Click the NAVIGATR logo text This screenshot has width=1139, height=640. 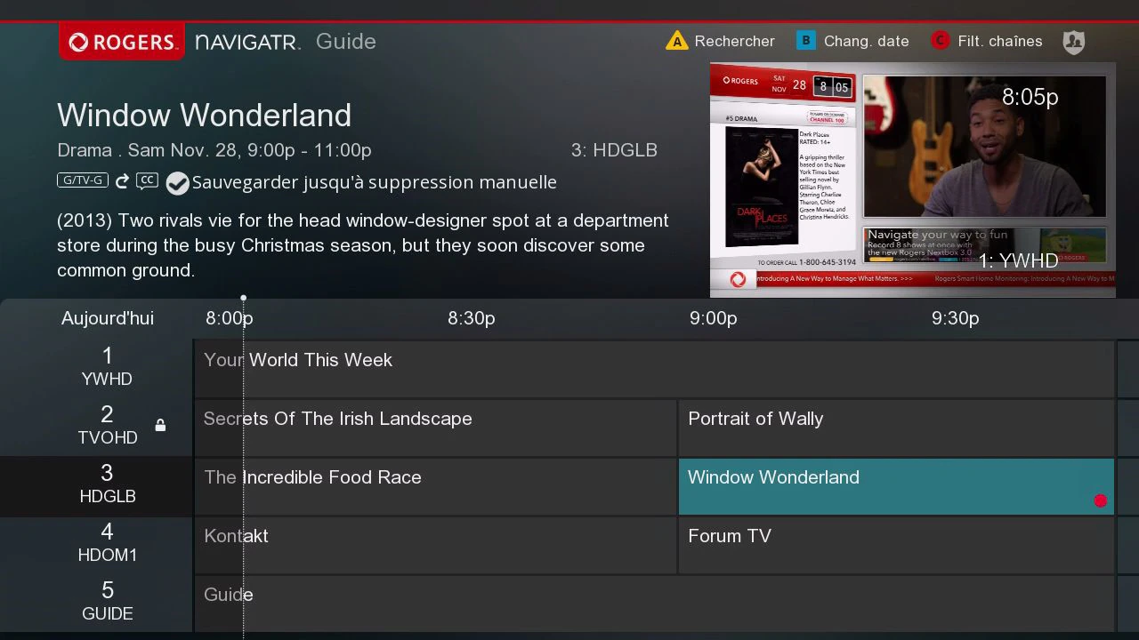tap(248, 42)
